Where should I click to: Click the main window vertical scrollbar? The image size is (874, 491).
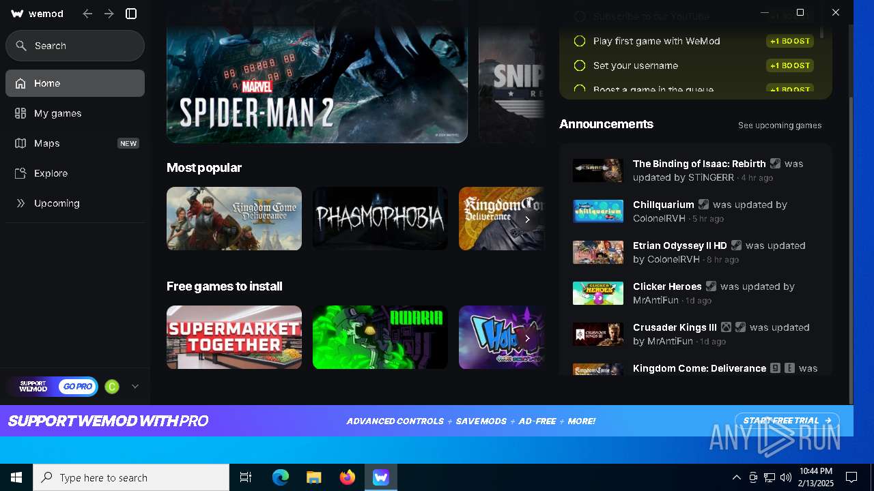[850, 250]
